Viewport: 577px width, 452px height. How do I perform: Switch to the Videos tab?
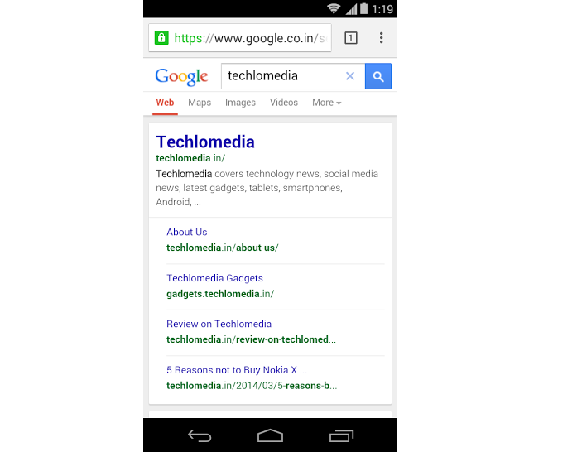point(284,103)
